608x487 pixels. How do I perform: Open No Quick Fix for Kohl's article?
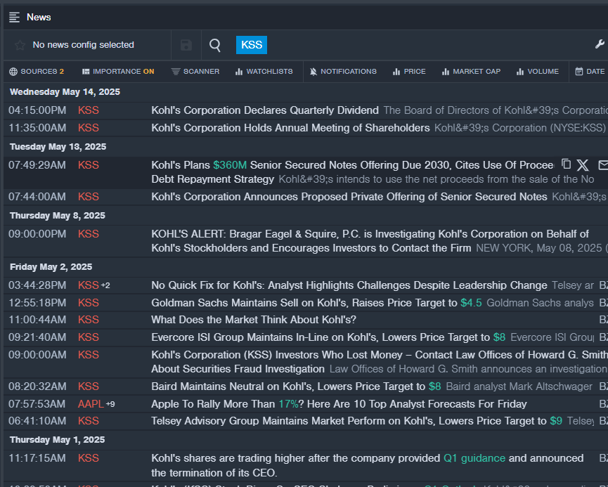pos(349,285)
